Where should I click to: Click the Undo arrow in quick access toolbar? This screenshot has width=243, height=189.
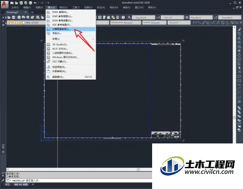tap(35, 3)
